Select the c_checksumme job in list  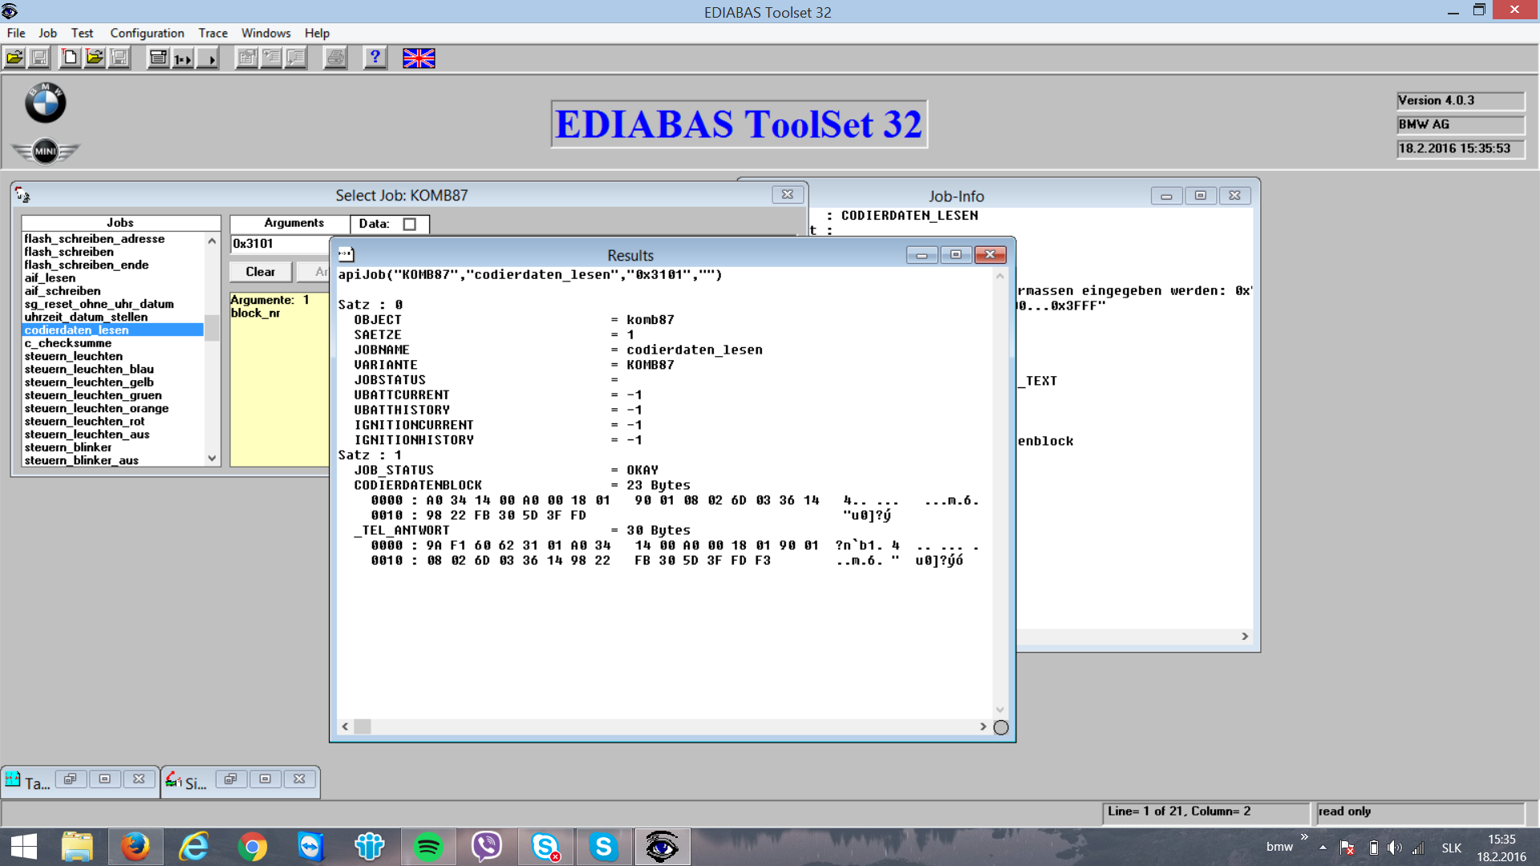(x=68, y=343)
